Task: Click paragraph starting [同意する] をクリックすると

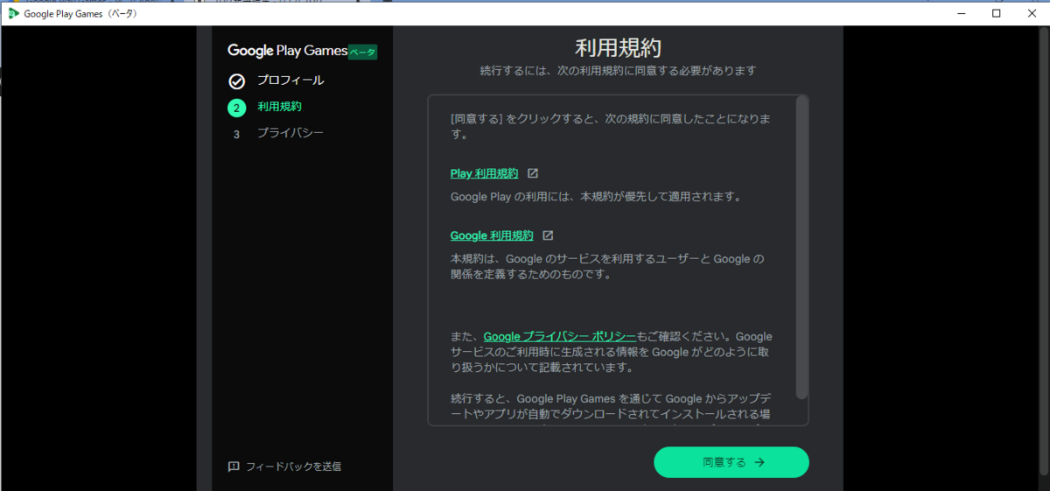Action: (x=611, y=126)
